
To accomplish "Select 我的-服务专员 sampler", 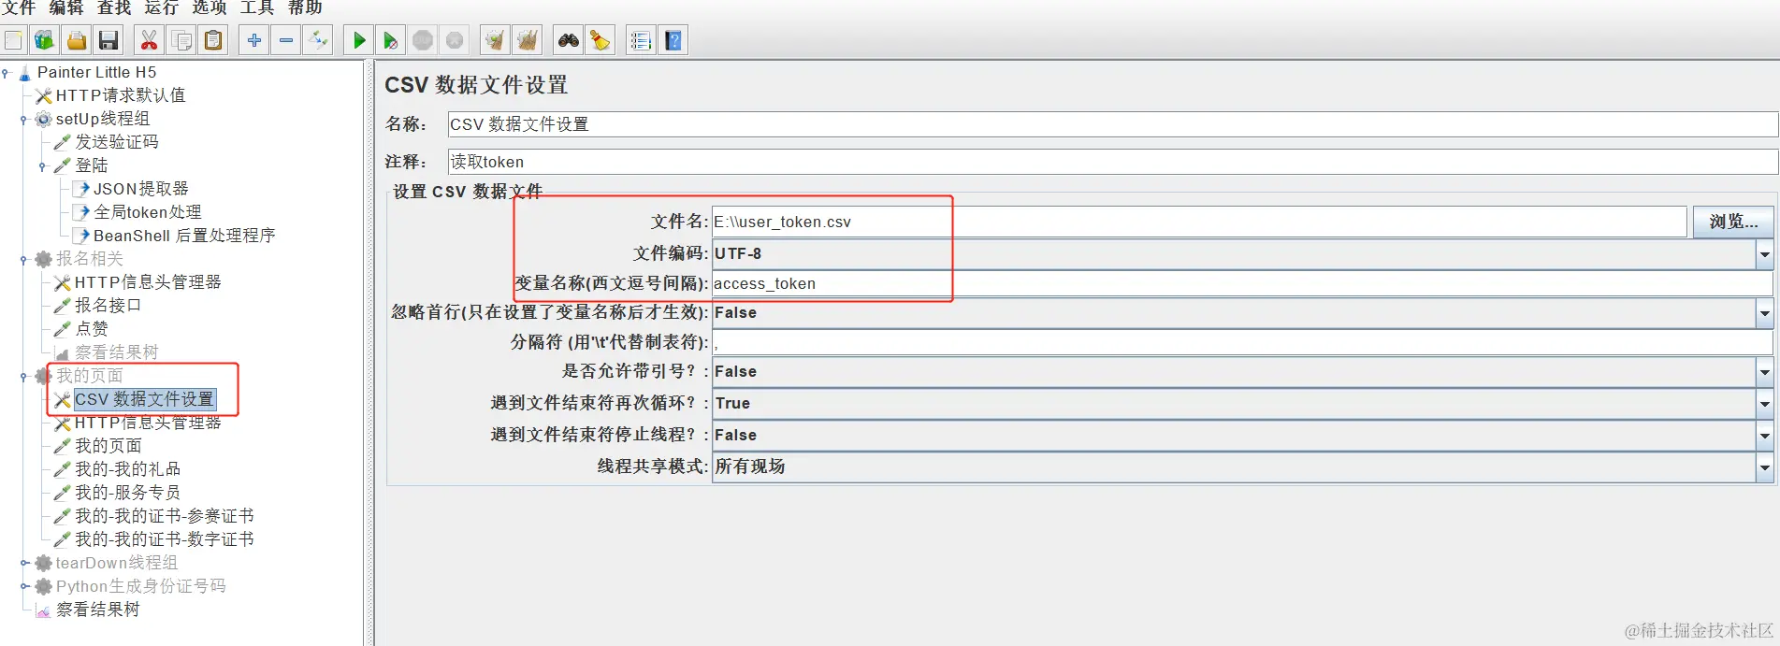I will click(x=127, y=493).
